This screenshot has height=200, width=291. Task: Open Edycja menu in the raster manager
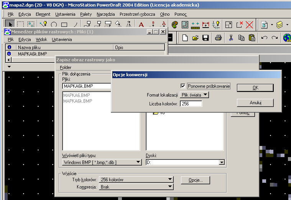click(25, 39)
